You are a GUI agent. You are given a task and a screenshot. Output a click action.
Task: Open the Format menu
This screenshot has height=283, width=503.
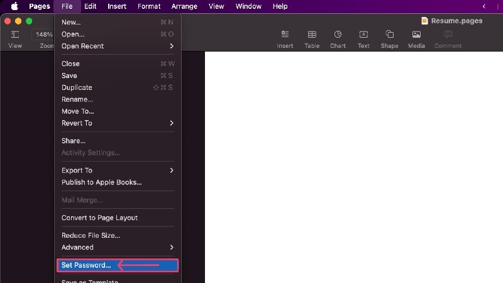[149, 6]
